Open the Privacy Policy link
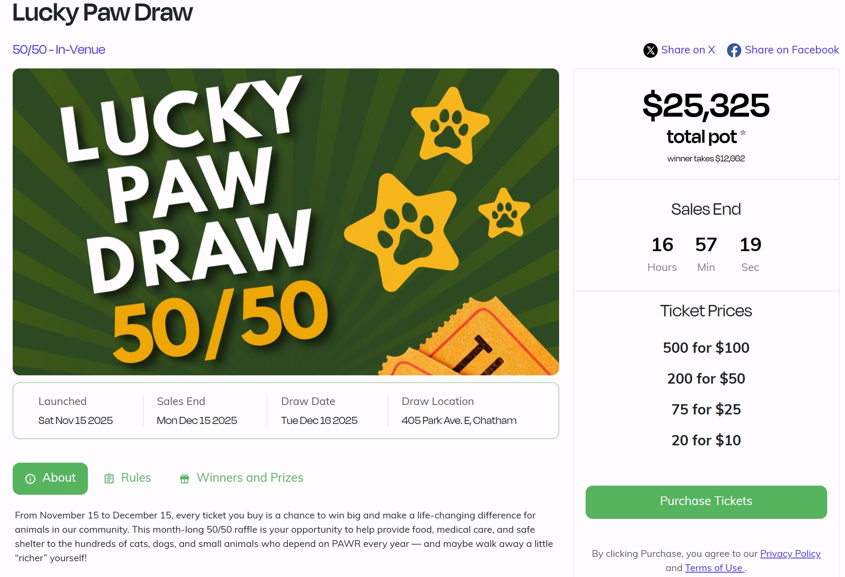Image resolution: width=845 pixels, height=577 pixels. coord(790,554)
